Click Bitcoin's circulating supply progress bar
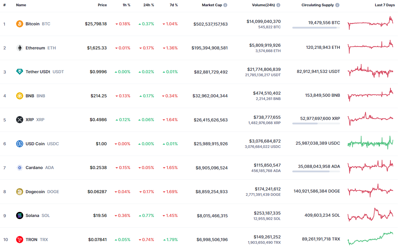399x250 pixels. pos(316,28)
